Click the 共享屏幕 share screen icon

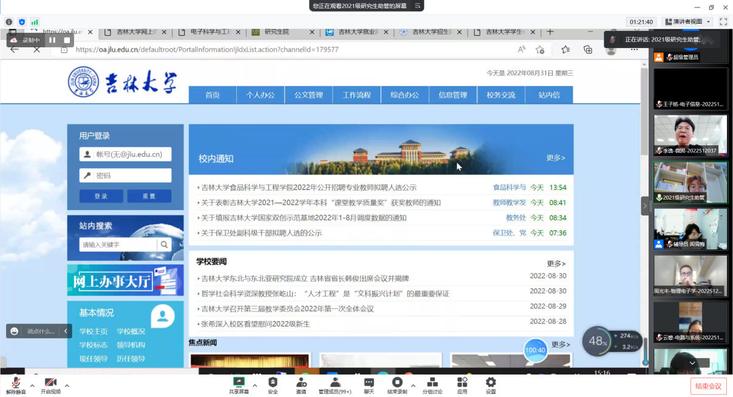tap(238, 382)
